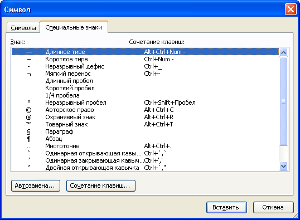Viewport: 300px width, 220px height.
Task: Pick the Мягкий перенос entry
Action: coord(145,74)
